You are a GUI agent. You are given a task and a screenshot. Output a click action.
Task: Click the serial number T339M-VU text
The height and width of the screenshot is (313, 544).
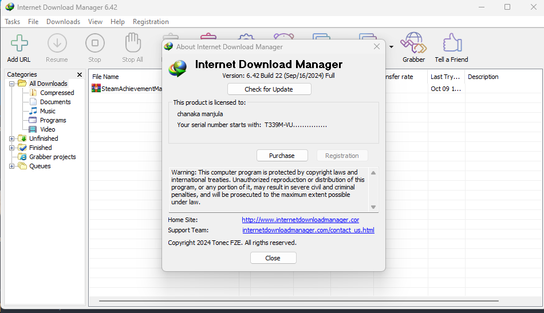coord(295,125)
